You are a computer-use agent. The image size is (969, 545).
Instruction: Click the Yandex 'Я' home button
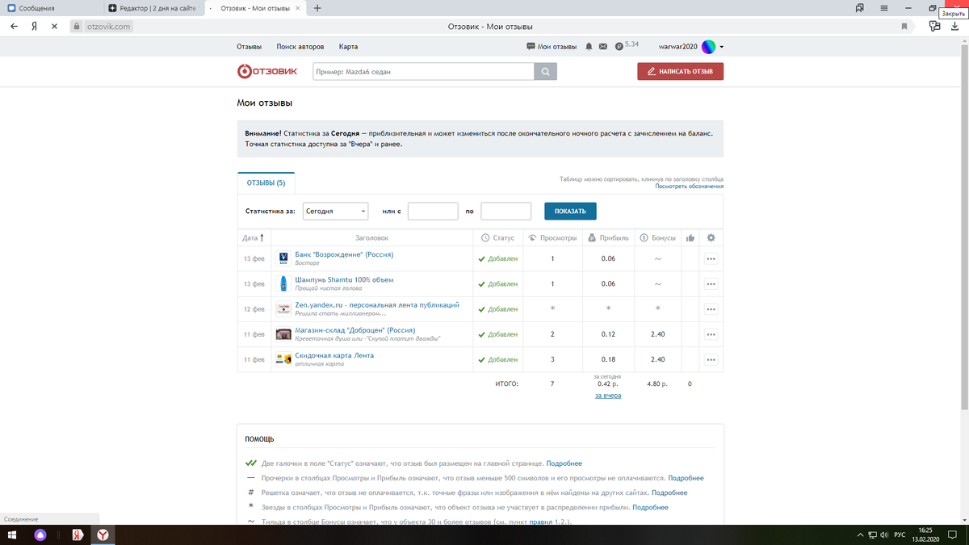pyautogui.click(x=34, y=26)
